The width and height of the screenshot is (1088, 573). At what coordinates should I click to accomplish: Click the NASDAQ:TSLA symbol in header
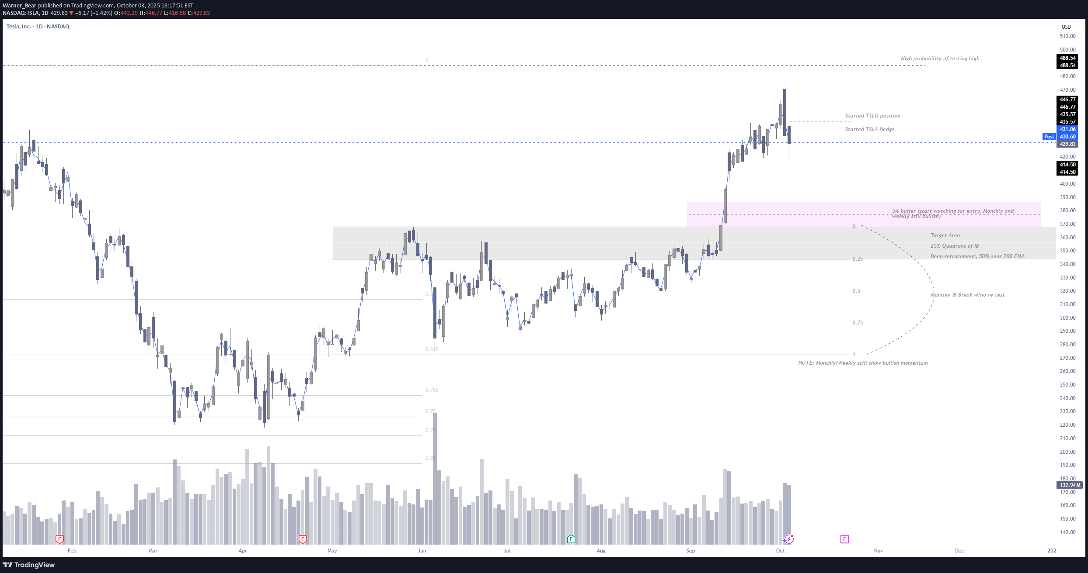(21, 13)
